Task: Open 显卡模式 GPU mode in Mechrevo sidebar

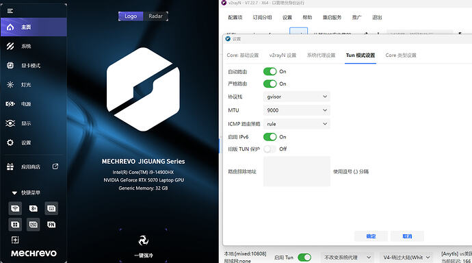Action: coord(34,65)
